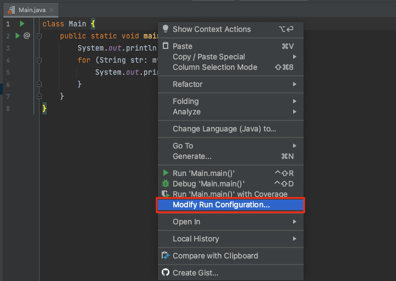Expand the Open In submenu arrow
Viewport: 396px width, 281px height.
pos(294,222)
